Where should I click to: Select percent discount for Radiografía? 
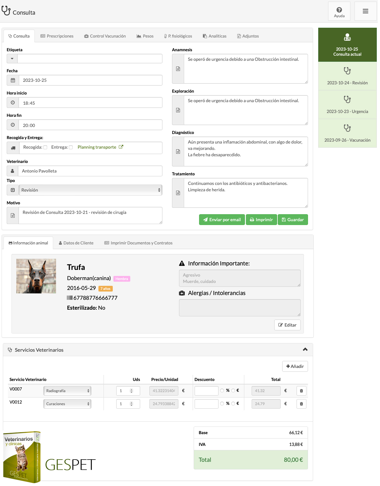point(222,391)
